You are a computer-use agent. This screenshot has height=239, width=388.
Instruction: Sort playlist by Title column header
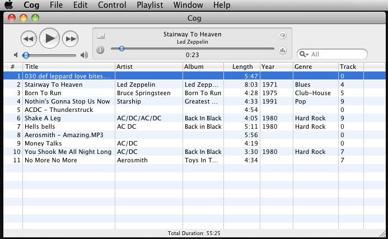click(68, 67)
